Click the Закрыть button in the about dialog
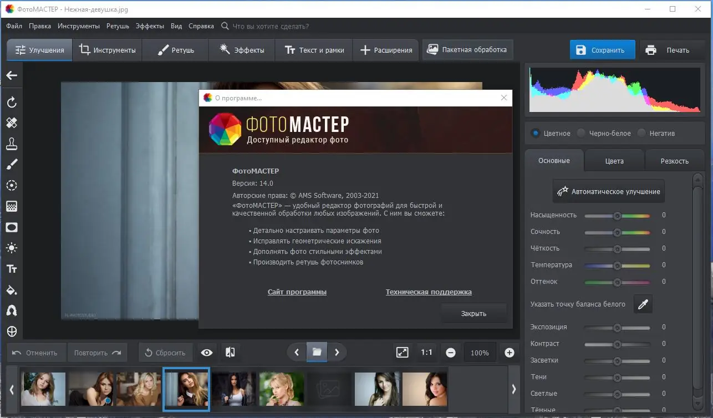This screenshot has height=418, width=713. [x=473, y=313]
